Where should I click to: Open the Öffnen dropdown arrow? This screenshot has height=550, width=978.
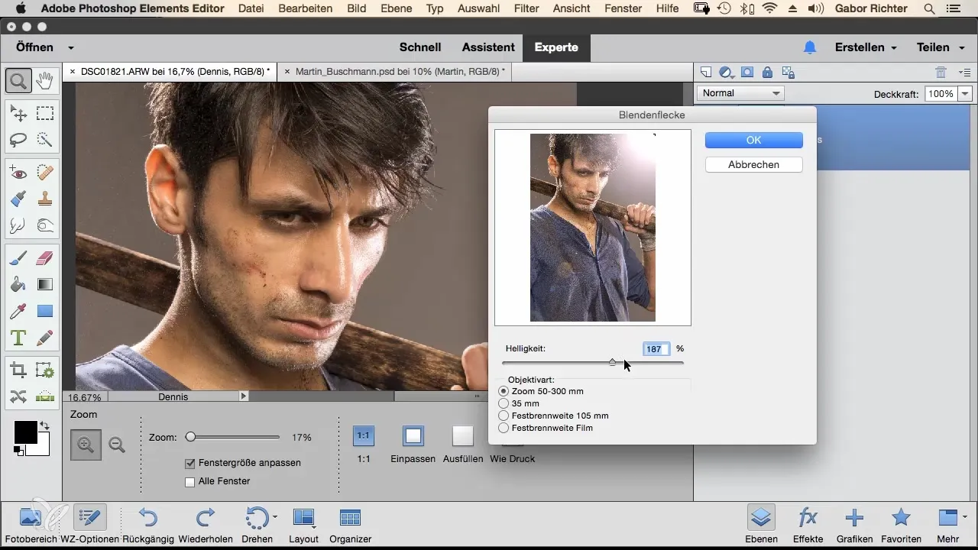(71, 47)
